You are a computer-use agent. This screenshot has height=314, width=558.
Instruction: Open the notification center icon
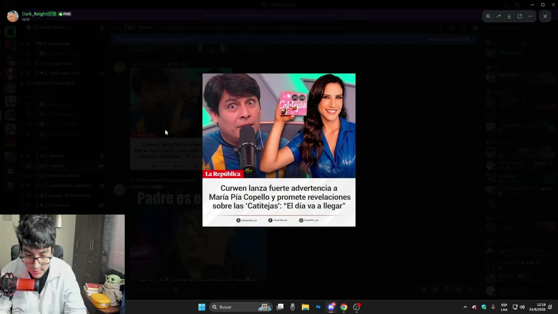(x=551, y=307)
